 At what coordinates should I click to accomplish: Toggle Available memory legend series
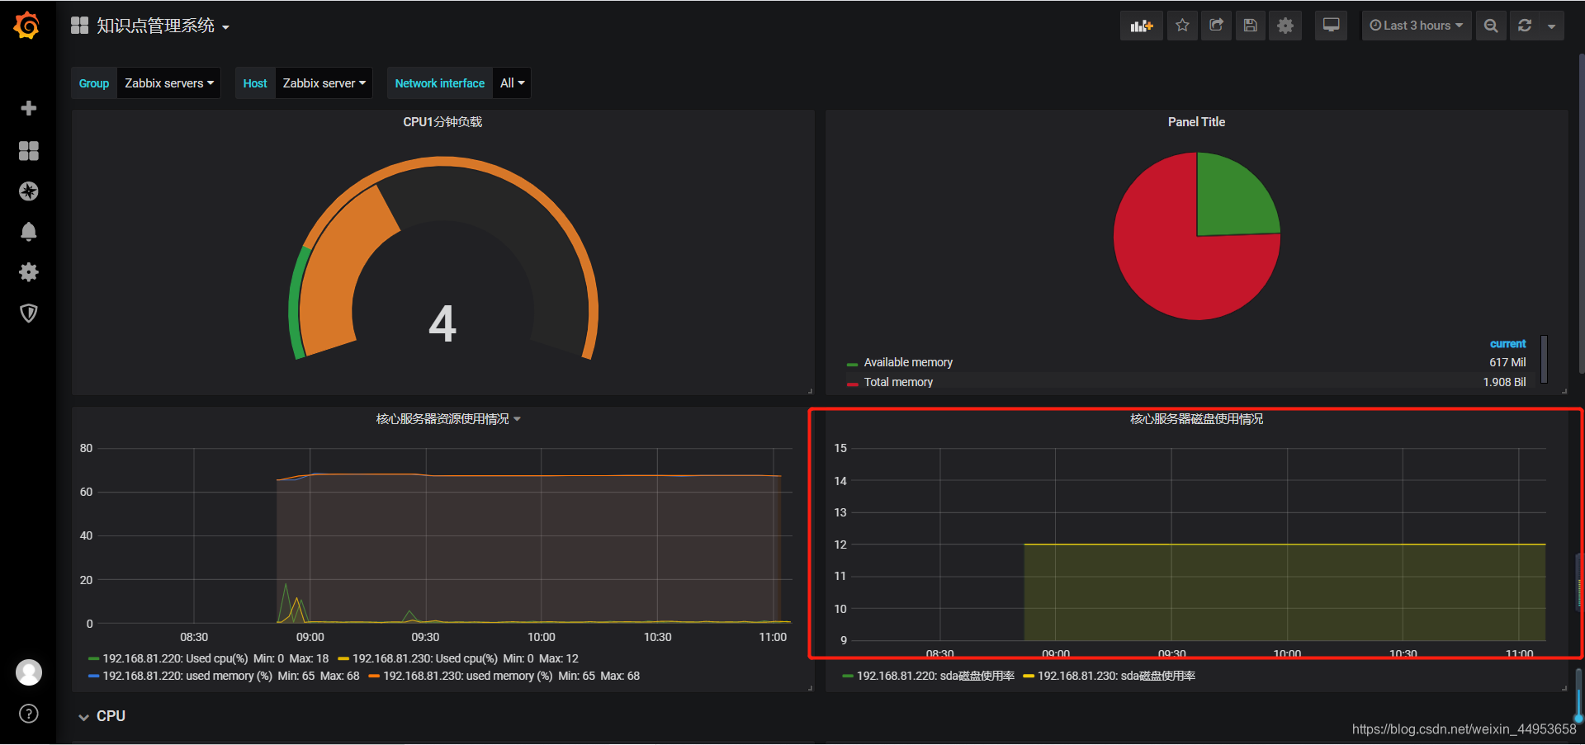coord(908,362)
